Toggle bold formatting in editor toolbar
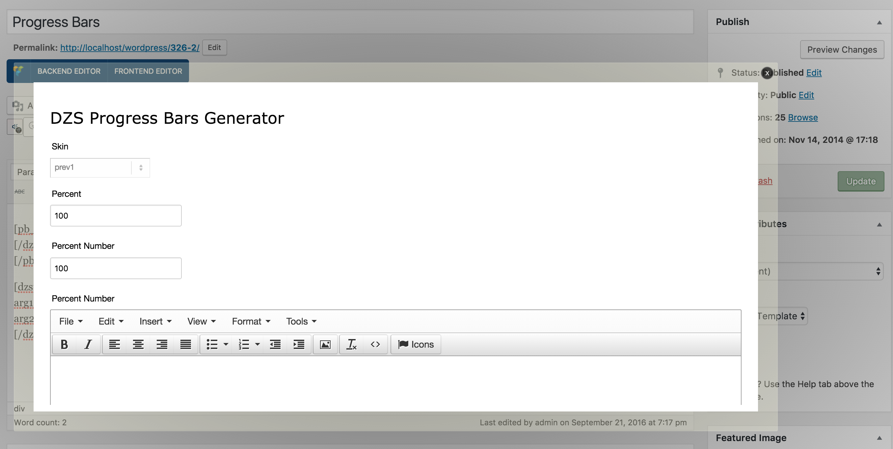The width and height of the screenshot is (893, 449). click(64, 344)
